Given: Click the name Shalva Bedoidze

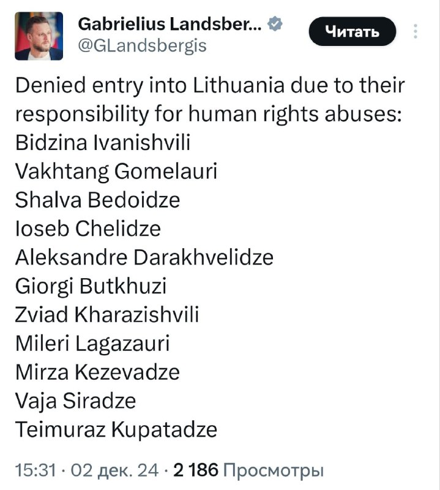Looking at the screenshot, I should tap(97, 200).
